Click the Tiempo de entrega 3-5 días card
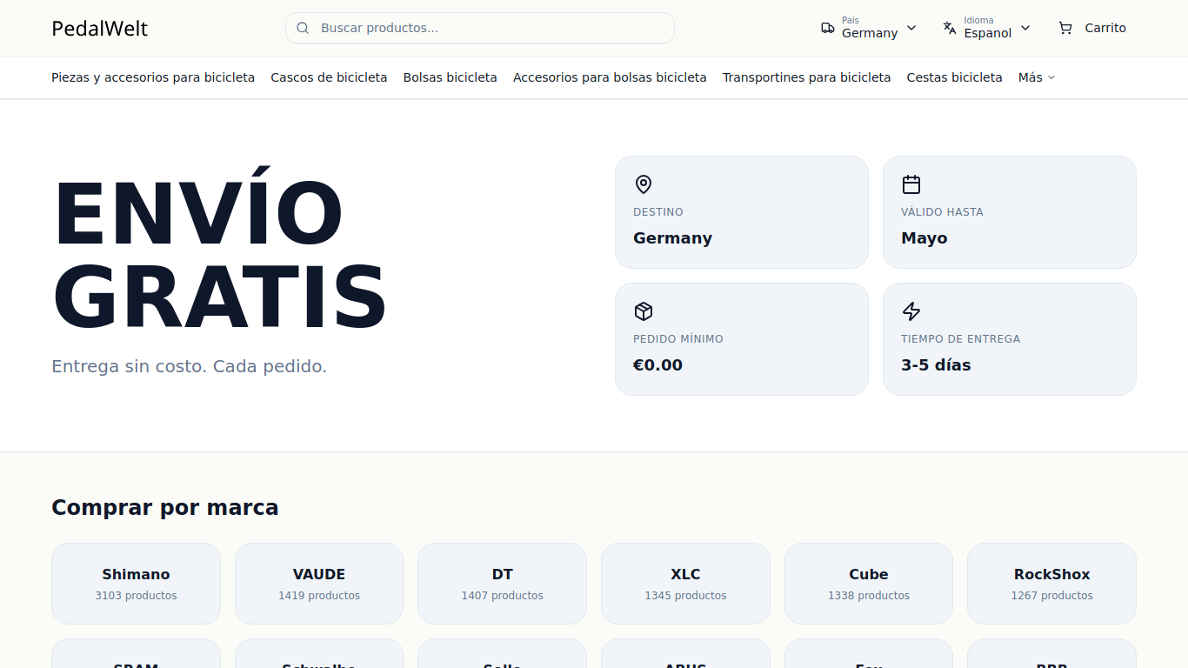 tap(1010, 339)
